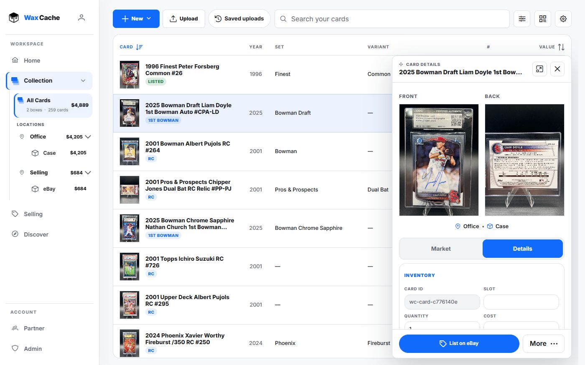
Task: Sort by the Card column icon
Action: tap(139, 47)
